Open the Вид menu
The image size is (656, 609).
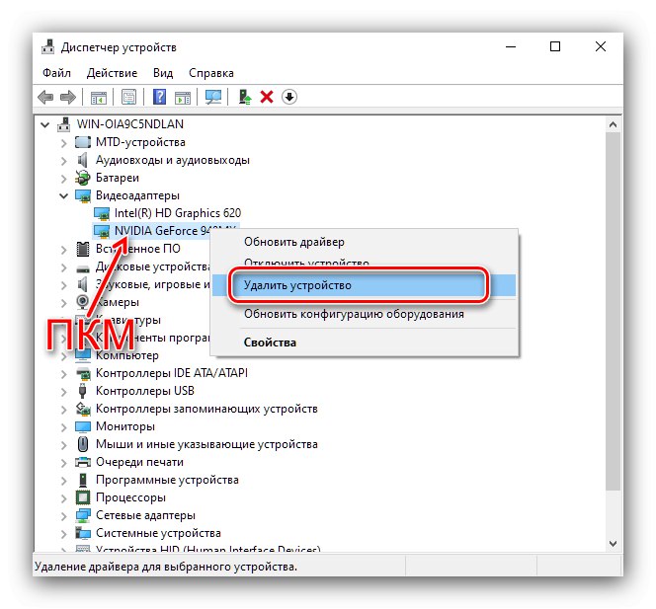pyautogui.click(x=163, y=73)
